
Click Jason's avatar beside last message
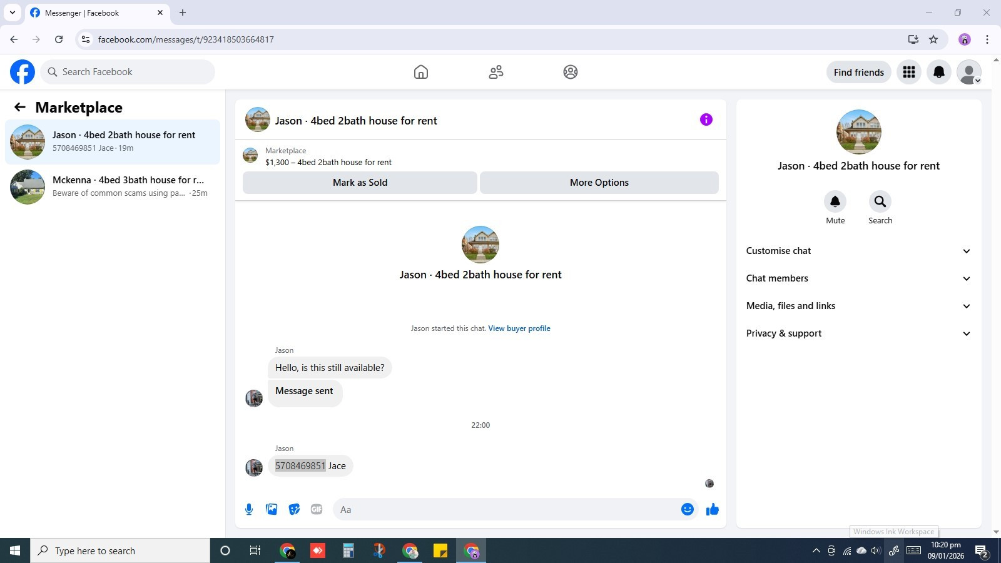(x=254, y=467)
